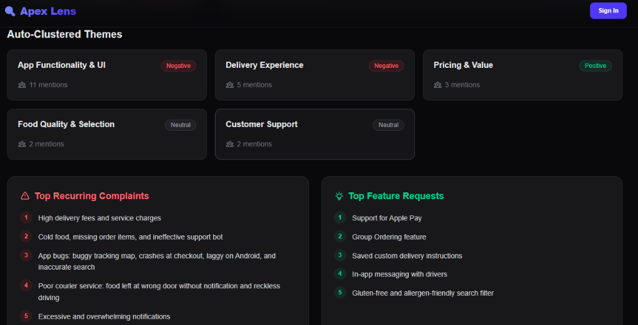Image resolution: width=638 pixels, height=325 pixels.
Task: Click complaint number 5 badge
Action: [26, 316]
